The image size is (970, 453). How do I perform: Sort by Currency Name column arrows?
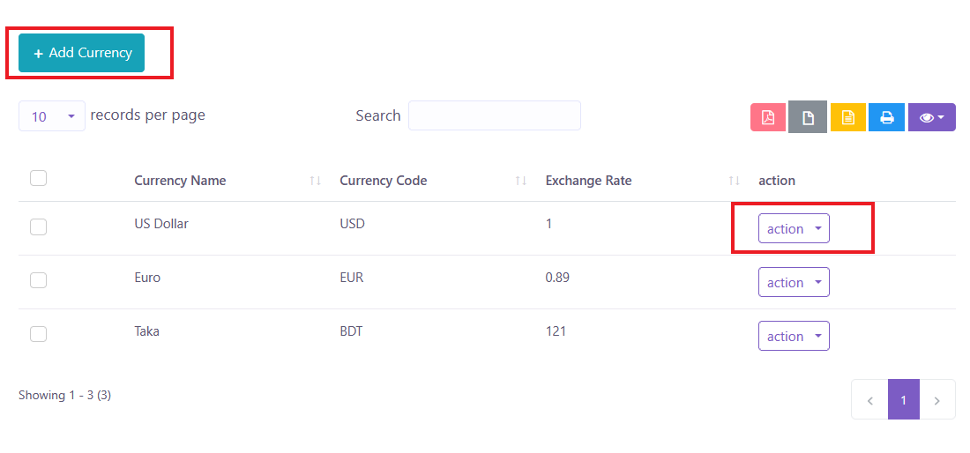pyautogui.click(x=316, y=181)
